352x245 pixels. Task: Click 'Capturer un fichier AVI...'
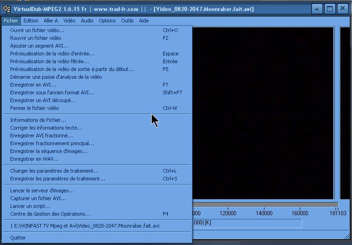[x=38, y=198]
